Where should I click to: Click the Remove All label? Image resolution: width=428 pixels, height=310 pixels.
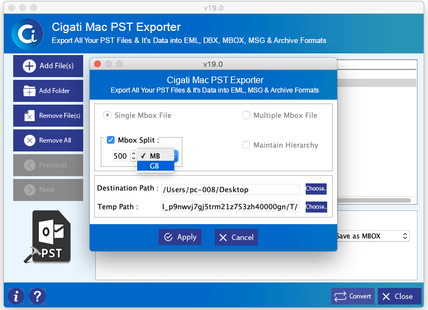55,140
